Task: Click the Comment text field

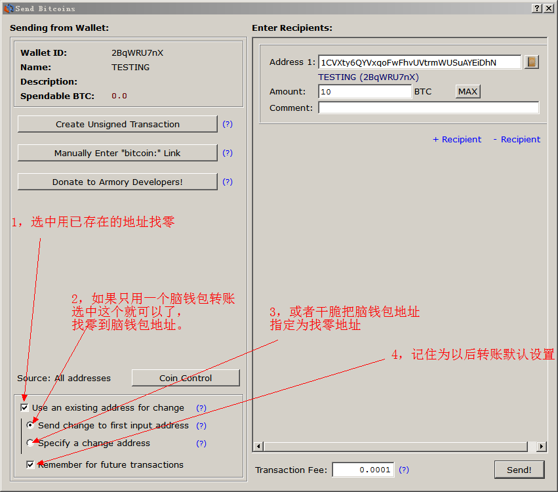Action: click(x=428, y=108)
